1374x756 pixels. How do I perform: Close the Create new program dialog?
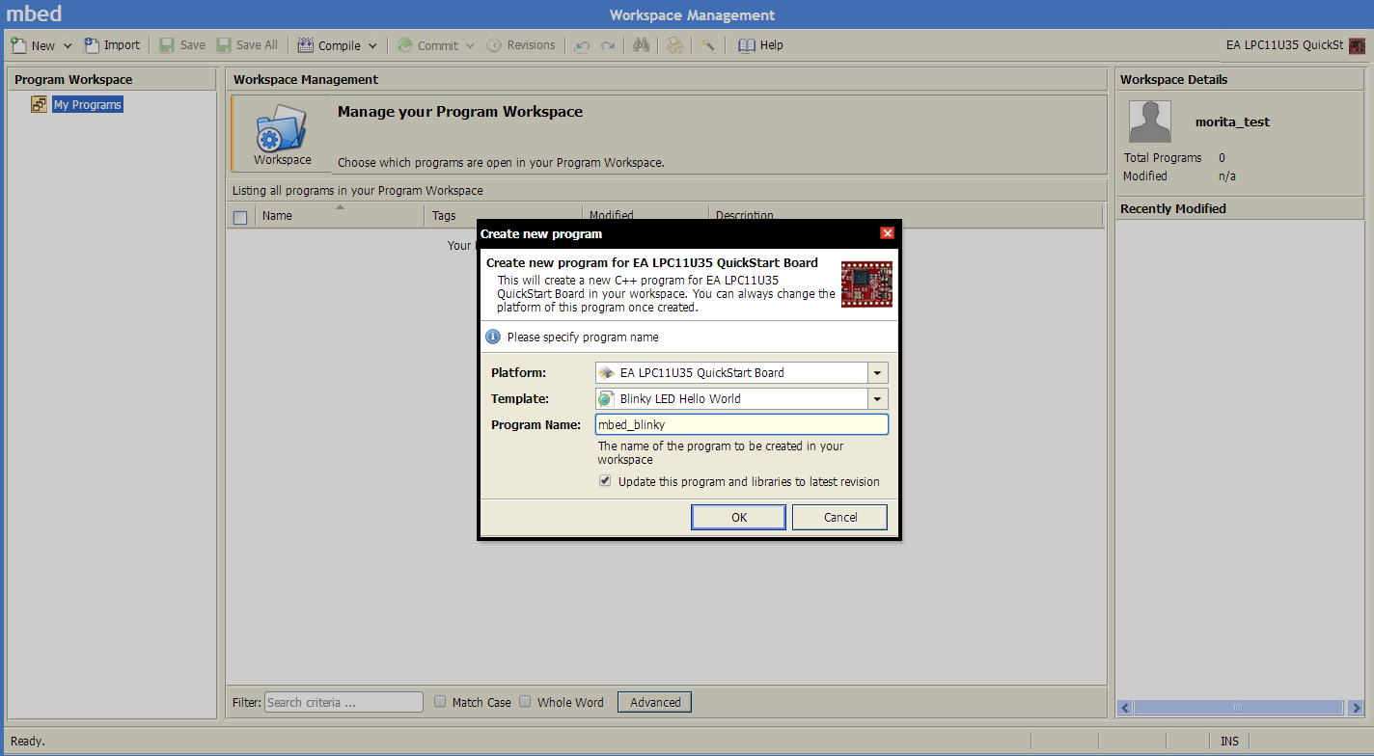[887, 232]
